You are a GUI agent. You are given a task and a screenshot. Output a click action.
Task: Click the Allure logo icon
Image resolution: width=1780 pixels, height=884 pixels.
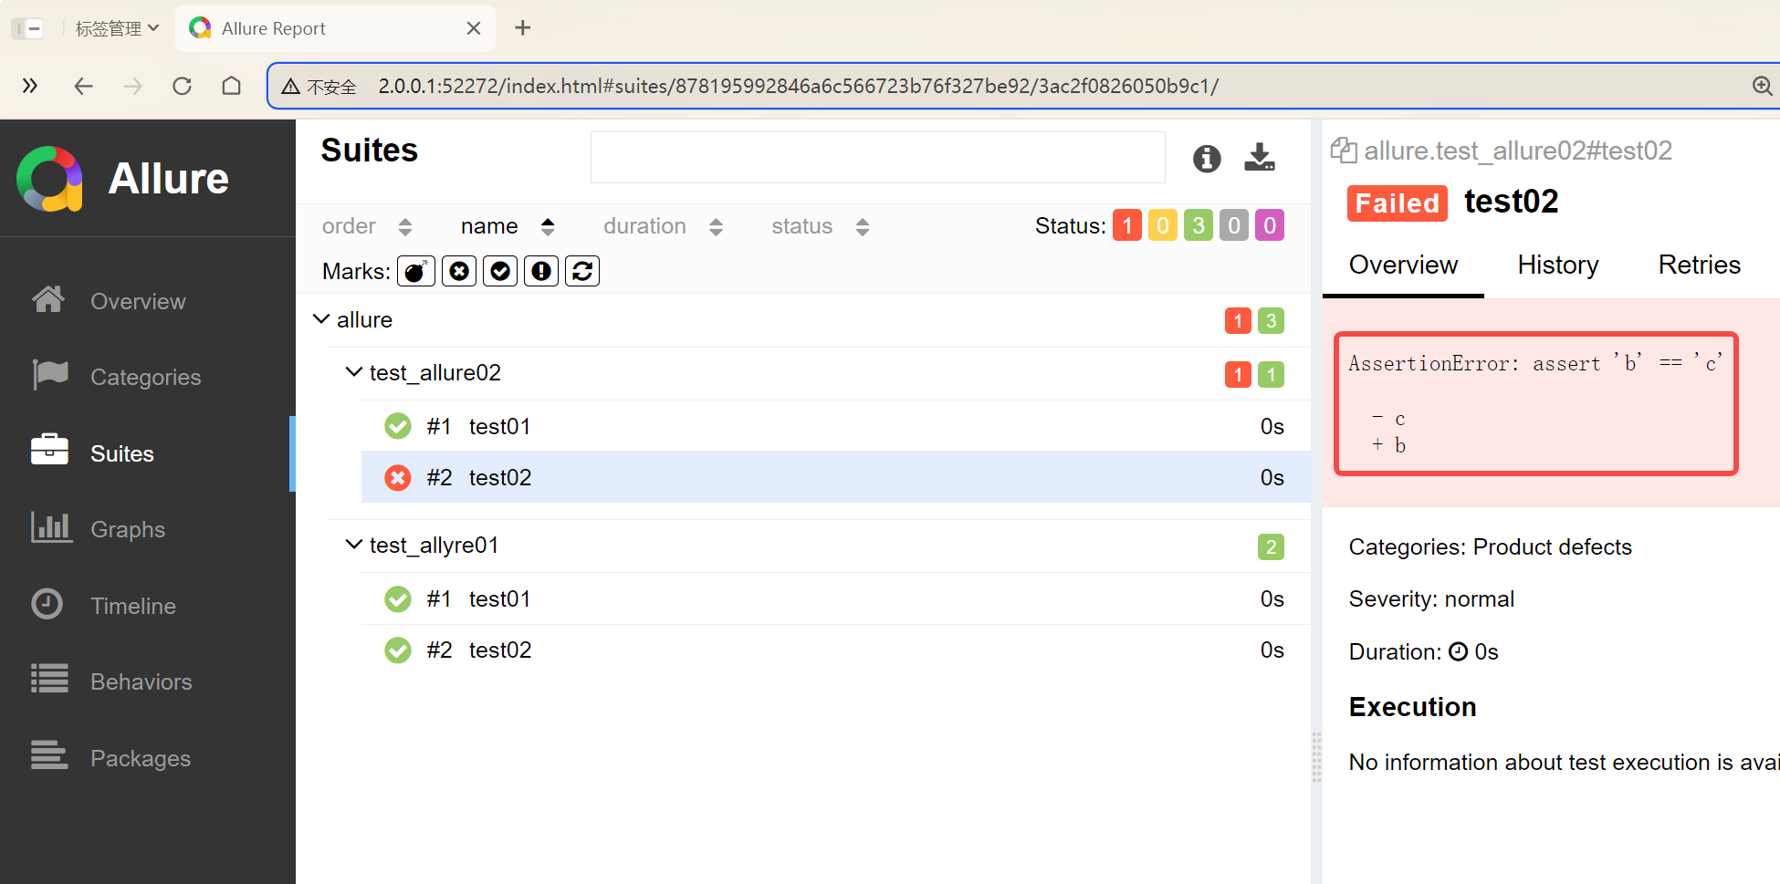point(50,179)
